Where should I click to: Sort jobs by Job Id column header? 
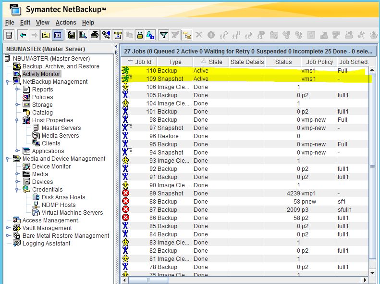pyautogui.click(x=139, y=62)
